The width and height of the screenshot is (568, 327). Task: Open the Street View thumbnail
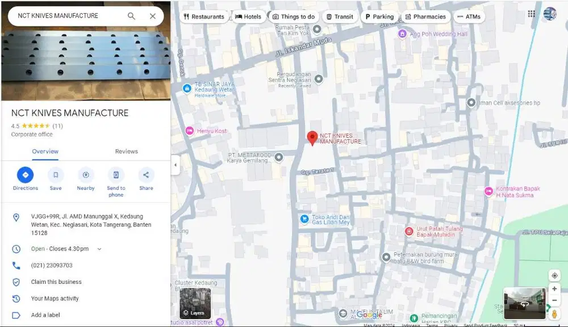pyautogui.click(x=525, y=303)
